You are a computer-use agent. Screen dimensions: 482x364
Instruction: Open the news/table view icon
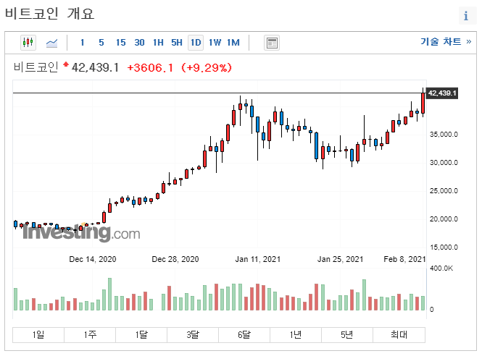[x=272, y=43]
